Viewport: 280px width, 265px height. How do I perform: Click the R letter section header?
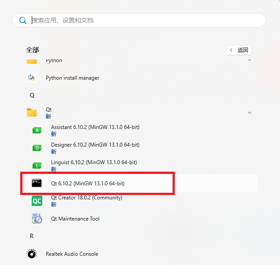(x=32, y=236)
